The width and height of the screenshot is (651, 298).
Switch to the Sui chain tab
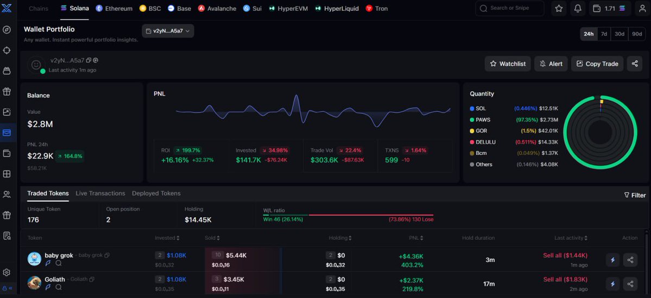click(x=252, y=8)
